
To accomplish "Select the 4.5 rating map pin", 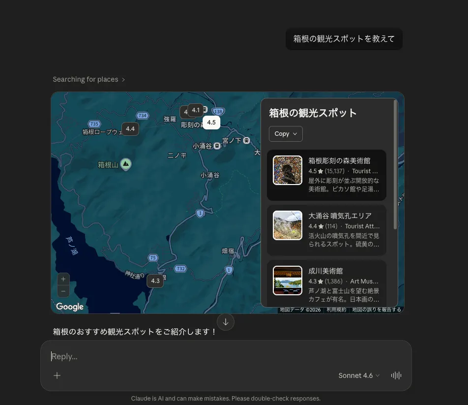I will tap(211, 123).
